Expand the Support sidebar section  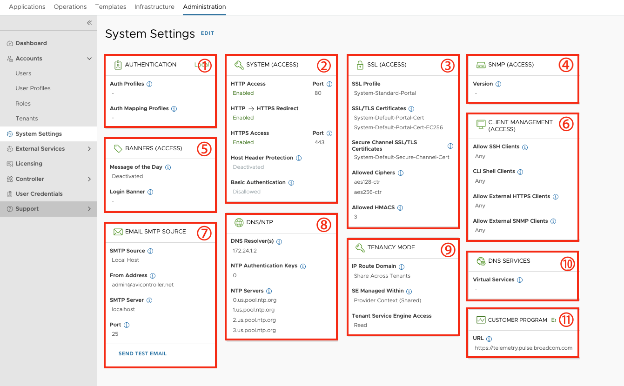(89, 209)
